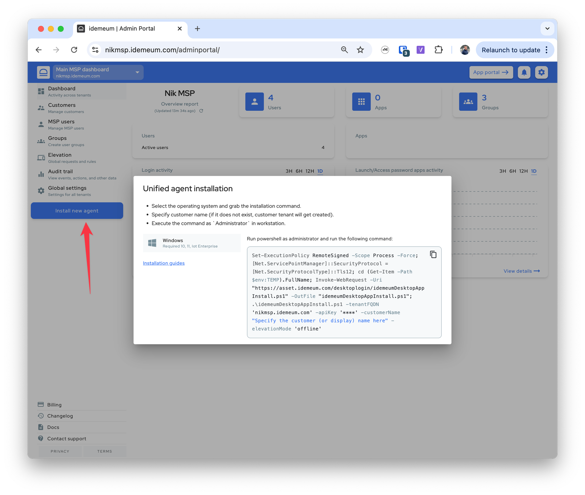
Task: Click the PRIVACY button
Action: coord(60,451)
